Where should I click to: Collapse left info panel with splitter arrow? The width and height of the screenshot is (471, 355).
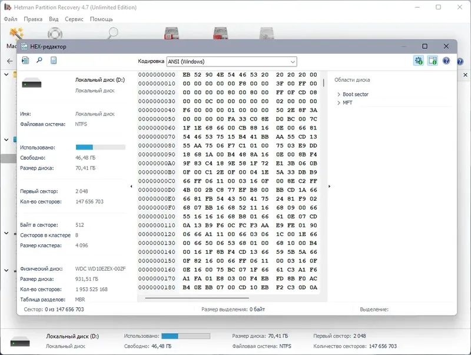[131, 187]
